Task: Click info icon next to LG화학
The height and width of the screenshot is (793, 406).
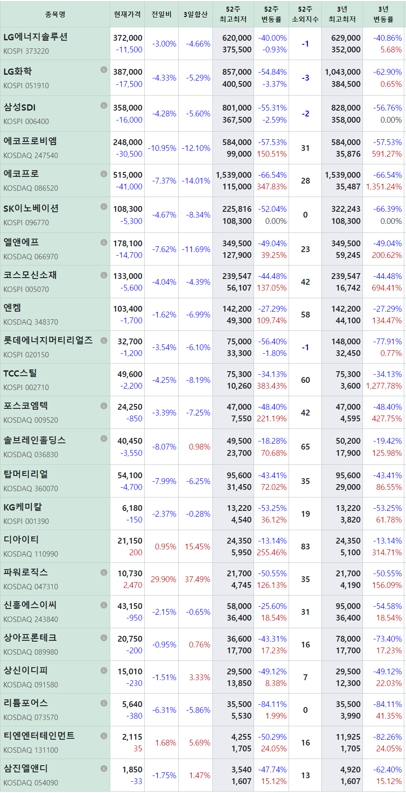Action: click(x=104, y=69)
